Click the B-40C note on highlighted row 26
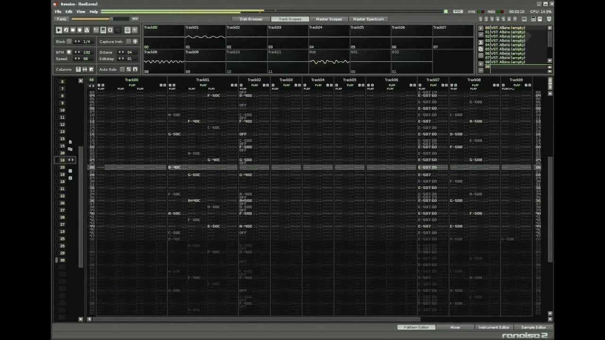This screenshot has width=605, height=340. [x=174, y=167]
